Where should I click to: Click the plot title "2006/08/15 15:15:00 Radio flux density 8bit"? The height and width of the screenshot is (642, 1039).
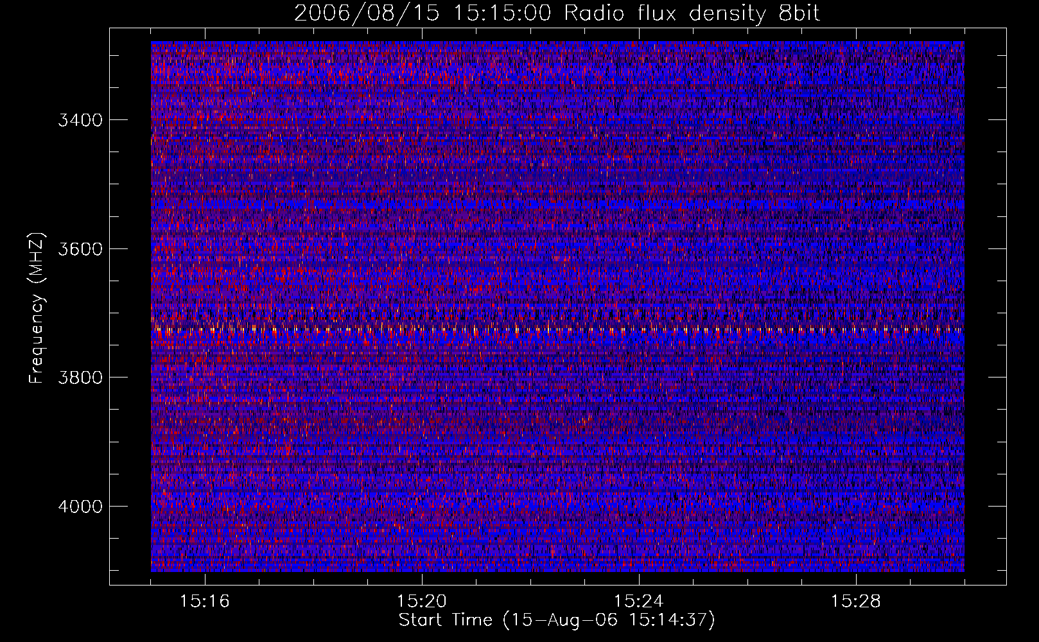pos(557,13)
